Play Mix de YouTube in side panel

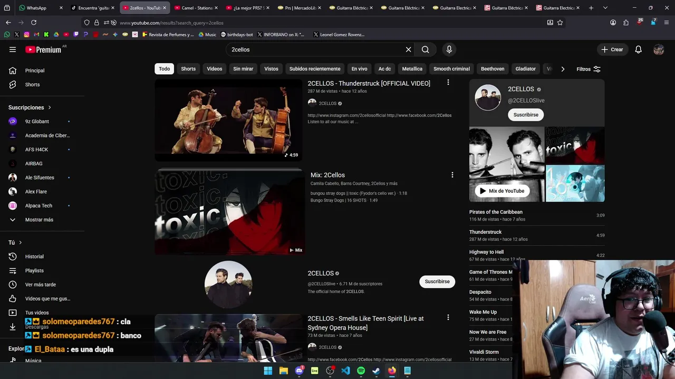pyautogui.click(x=502, y=191)
